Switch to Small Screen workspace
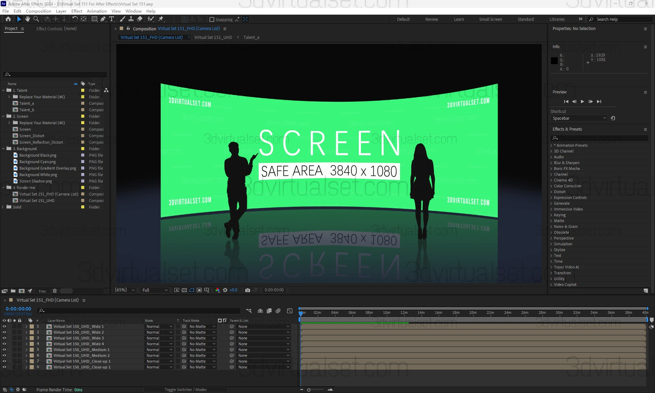This screenshot has height=393, width=655. pos(490,19)
